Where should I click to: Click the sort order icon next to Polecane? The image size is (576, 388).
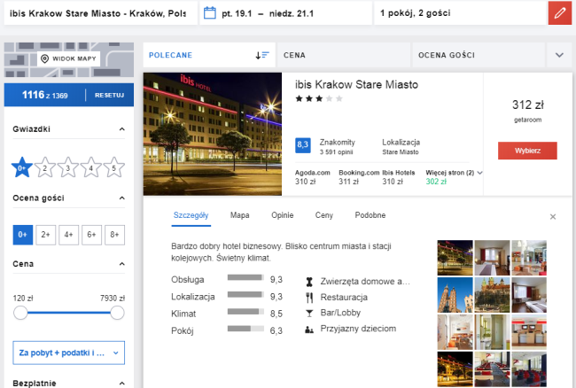(x=262, y=55)
